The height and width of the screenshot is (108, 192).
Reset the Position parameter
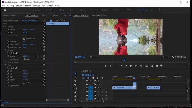(x=44, y=29)
